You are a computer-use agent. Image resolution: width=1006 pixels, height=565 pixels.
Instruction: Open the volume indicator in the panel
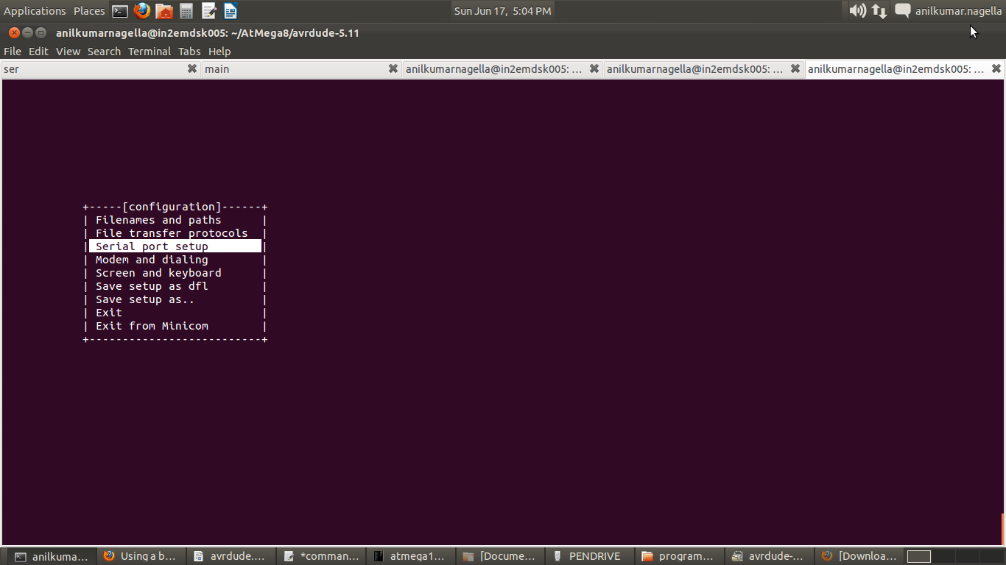857,11
